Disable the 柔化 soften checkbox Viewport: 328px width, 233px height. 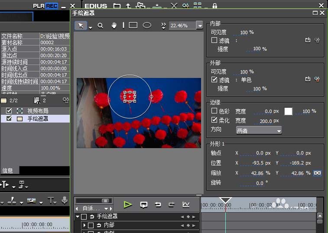(x=214, y=120)
